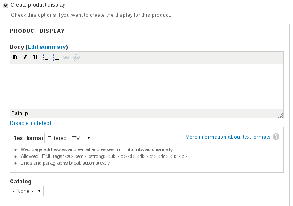Insert a bulleted list
Image resolution: width=293 pixels, height=206 pixels.
coord(45,57)
